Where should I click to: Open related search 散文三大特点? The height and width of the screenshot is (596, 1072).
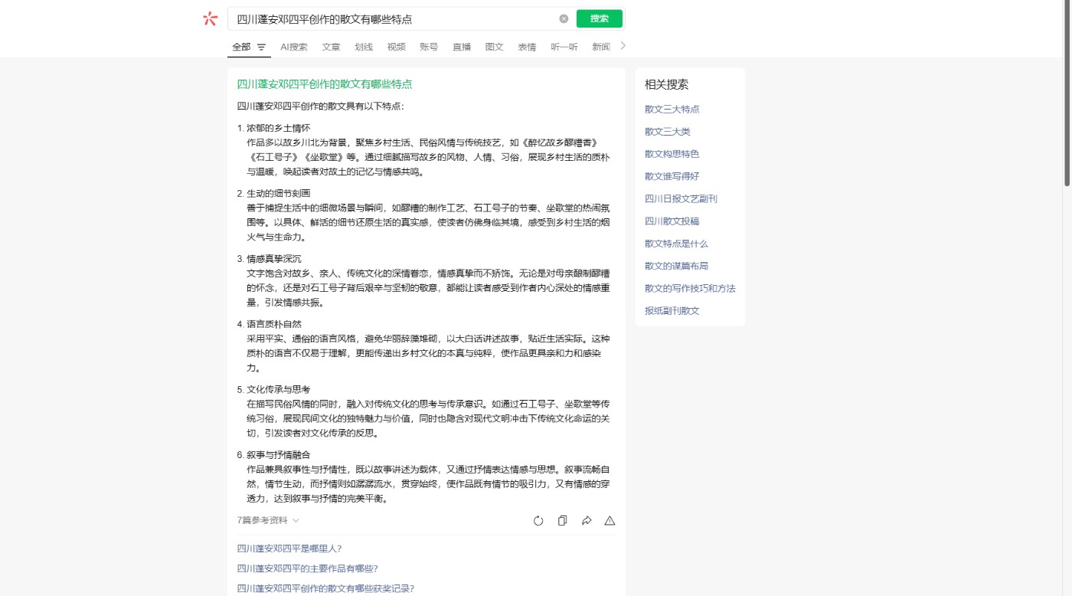[672, 109]
